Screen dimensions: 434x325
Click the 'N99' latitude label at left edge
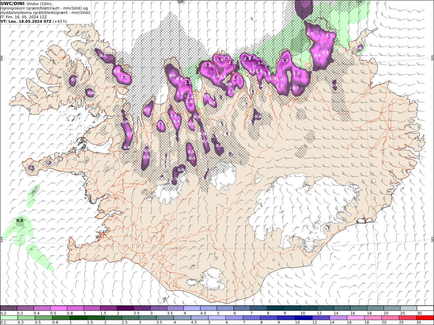[x=2, y=58]
